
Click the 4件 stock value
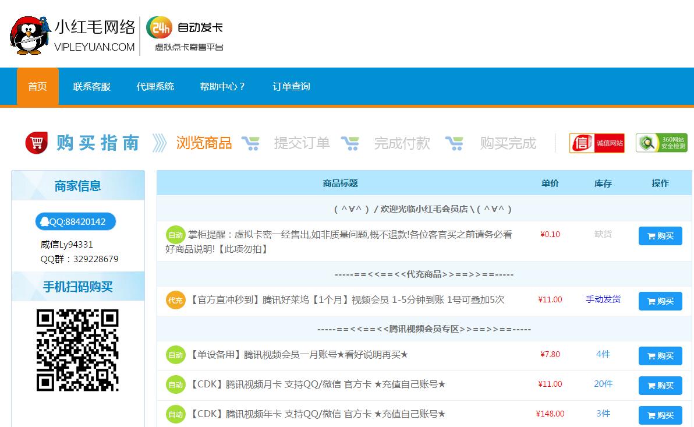click(x=603, y=354)
